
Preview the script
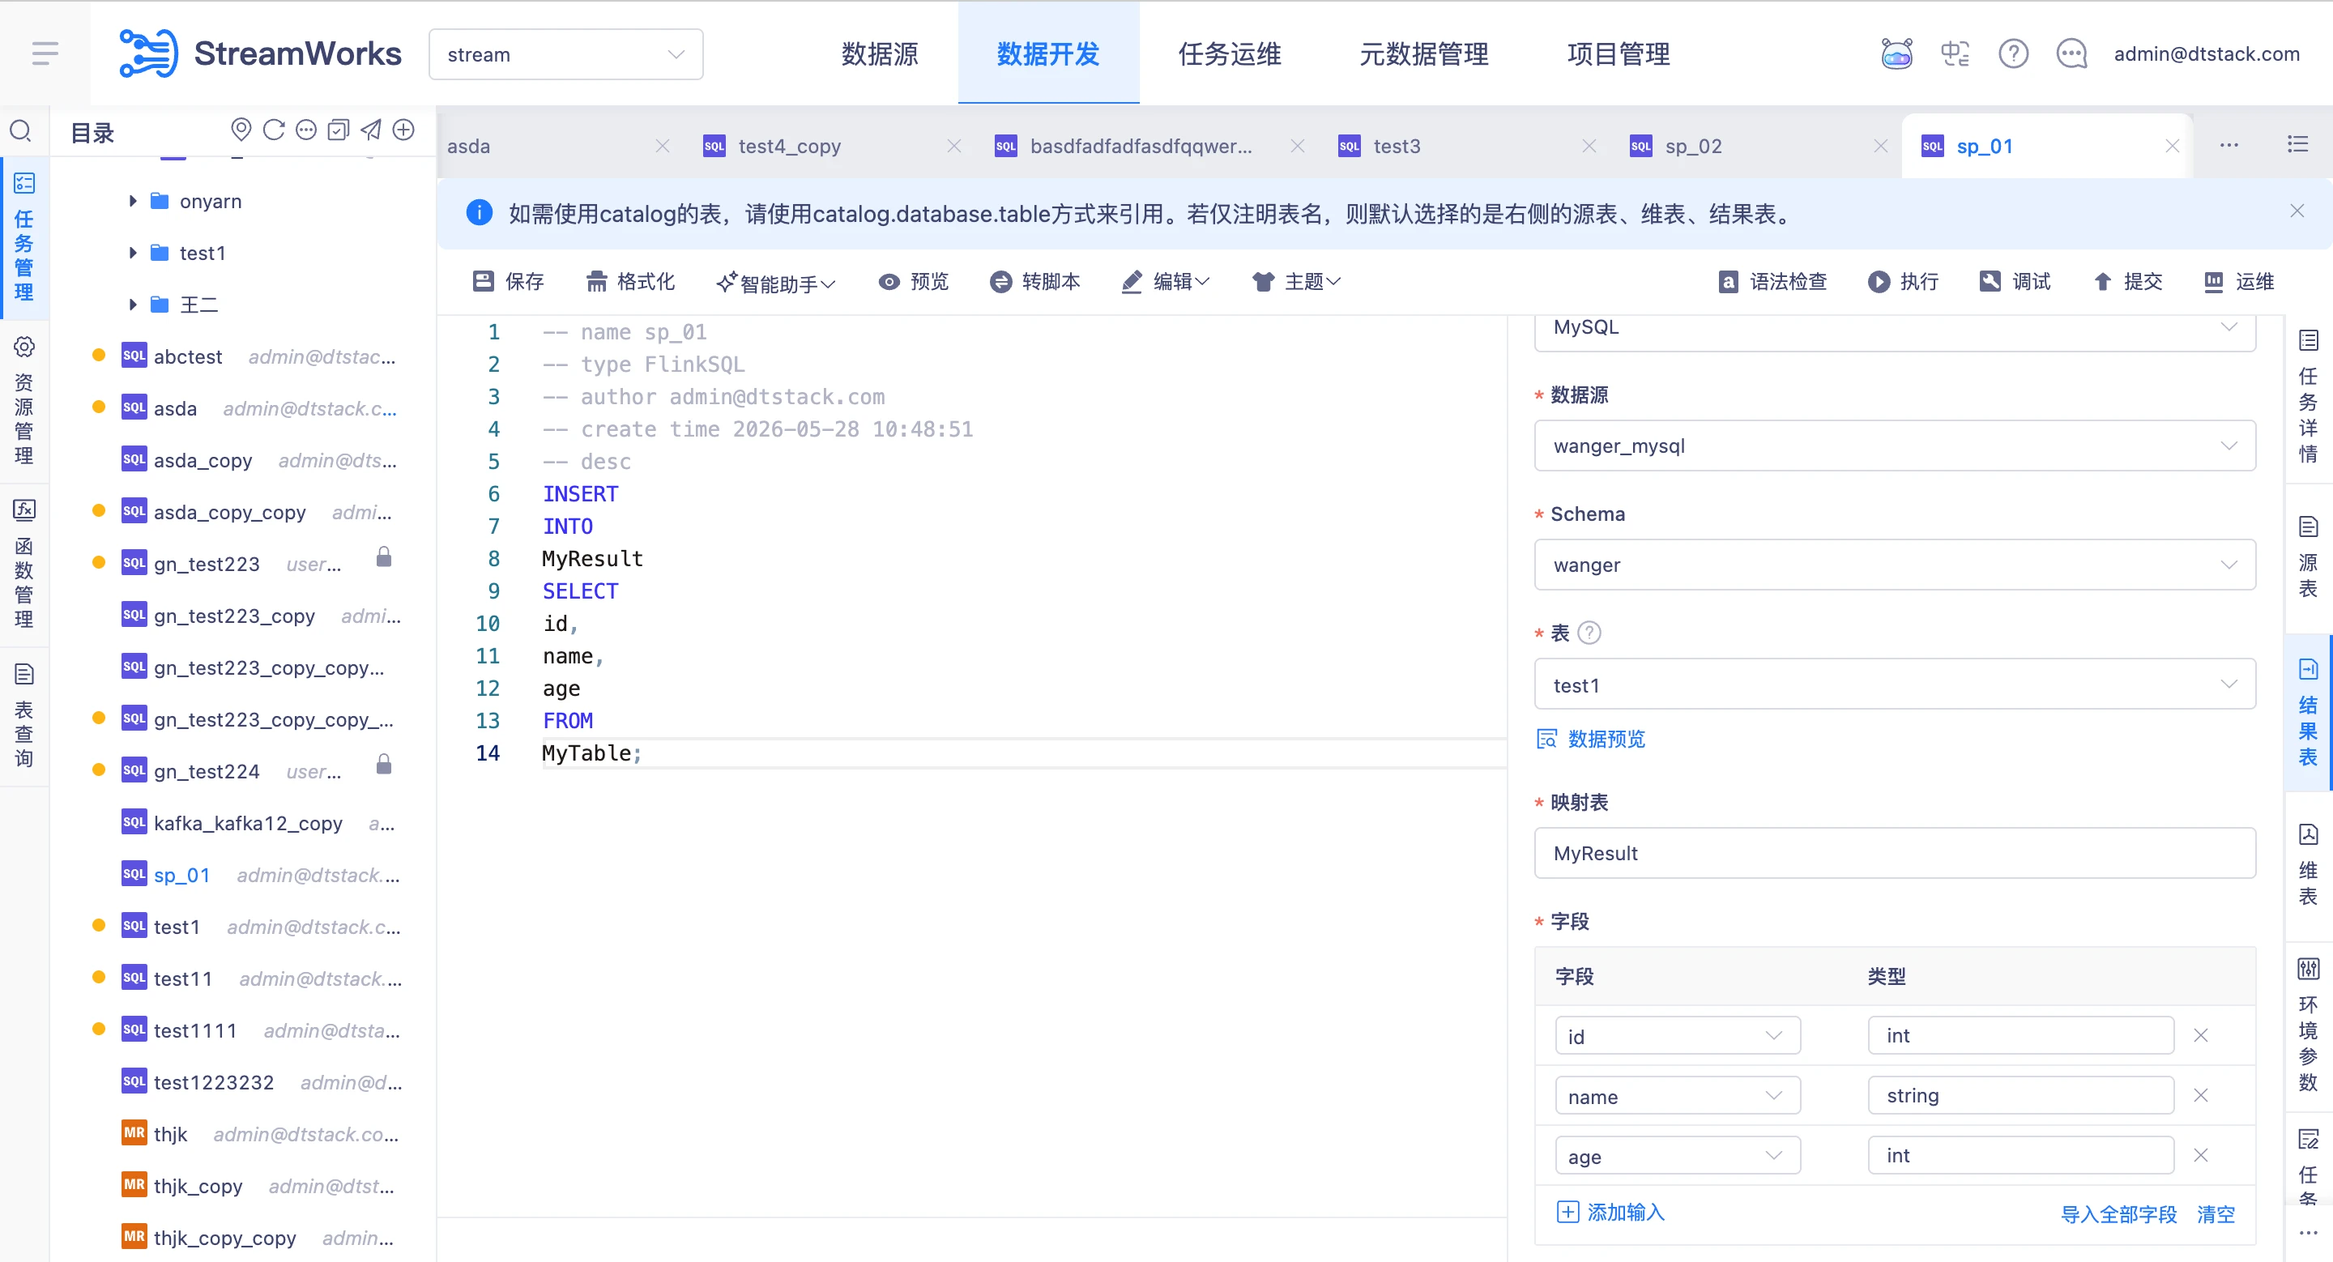tap(913, 282)
